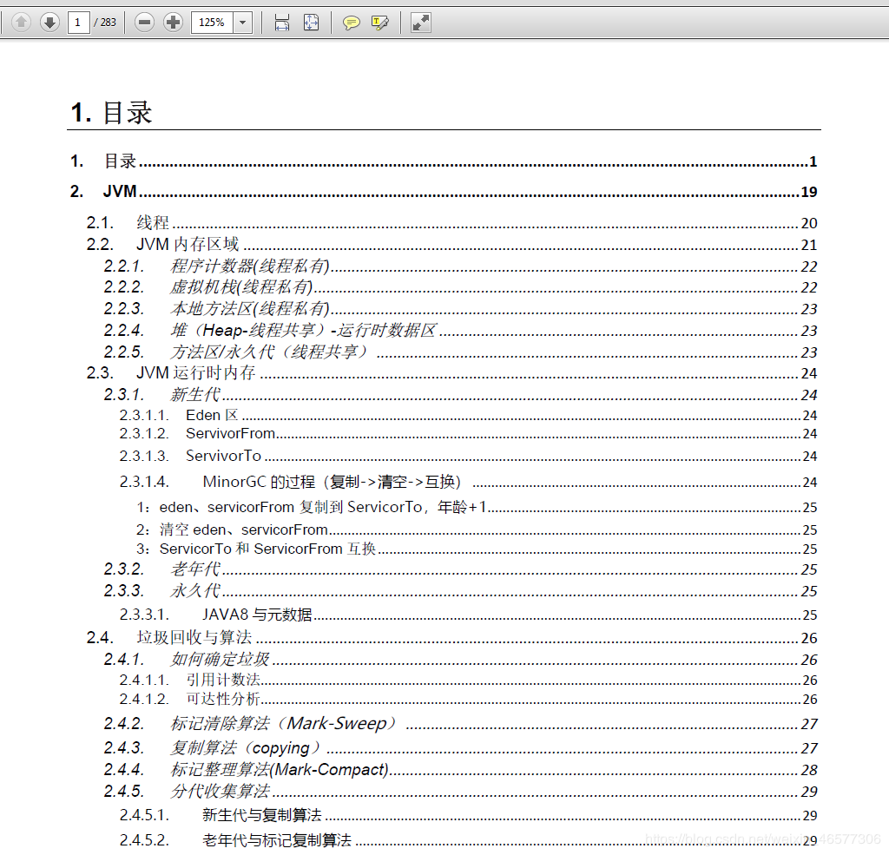This screenshot has width=889, height=855.
Task: Open '2.4.5.2. 老年代与标记复制算法' entry
Action: (468, 840)
